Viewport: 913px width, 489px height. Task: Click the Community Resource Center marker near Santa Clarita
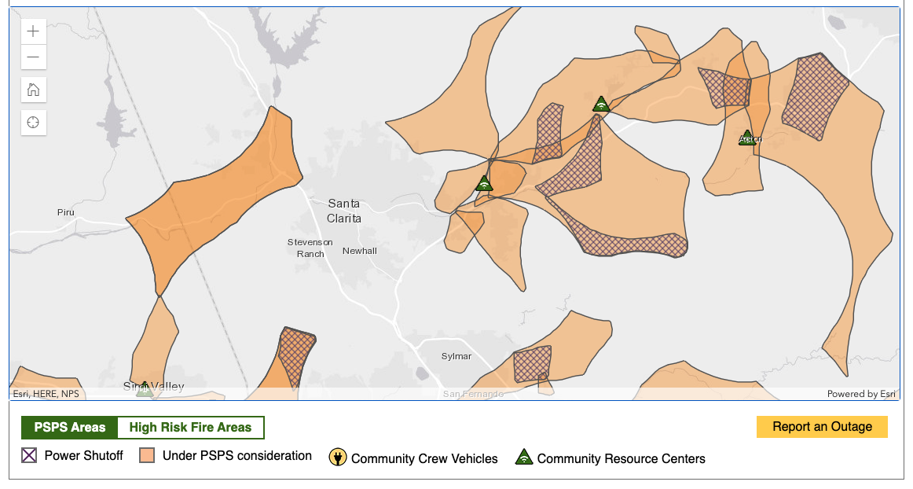click(x=485, y=182)
